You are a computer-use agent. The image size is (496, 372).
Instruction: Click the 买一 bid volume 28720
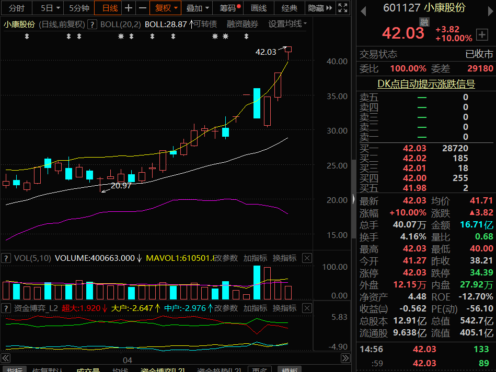pos(455,148)
